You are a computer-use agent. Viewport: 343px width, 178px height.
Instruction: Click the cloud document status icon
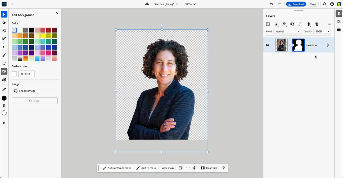tap(147, 4)
